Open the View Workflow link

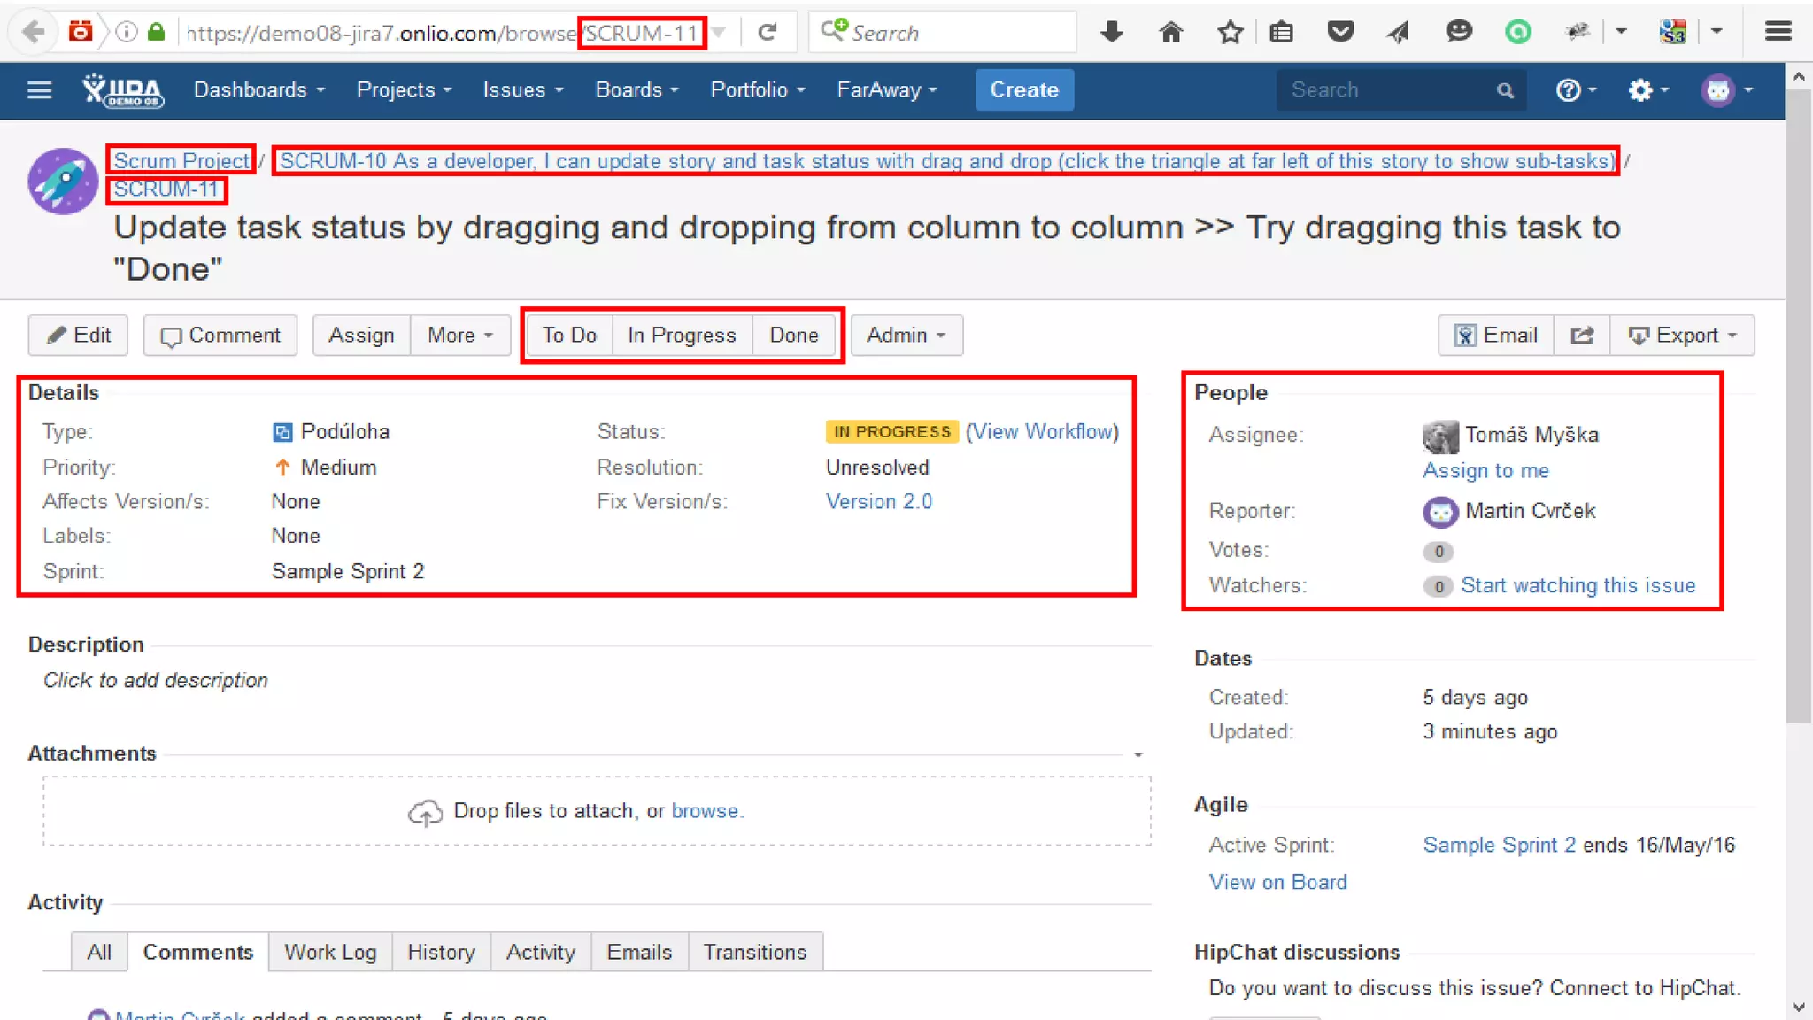pos(1042,432)
